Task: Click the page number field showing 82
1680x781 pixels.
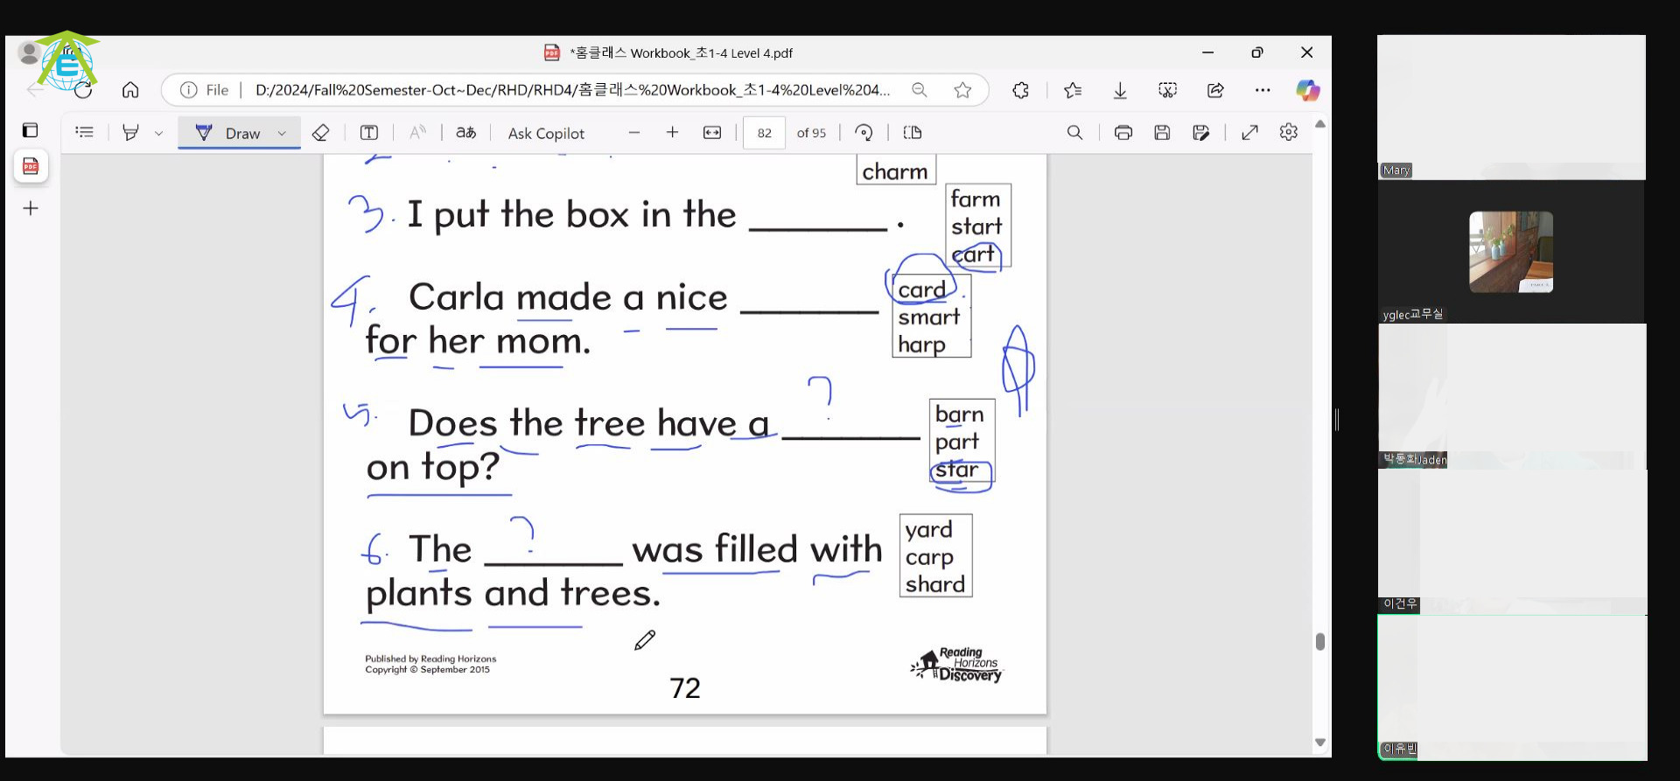Action: tap(764, 133)
